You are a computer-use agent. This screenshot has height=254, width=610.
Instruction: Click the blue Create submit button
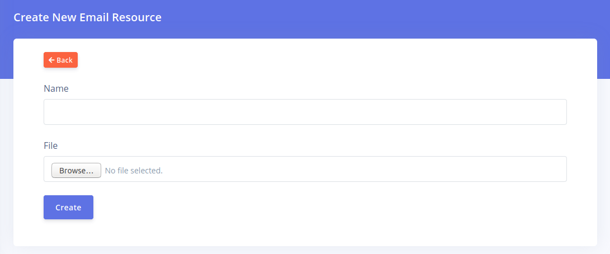tap(68, 207)
